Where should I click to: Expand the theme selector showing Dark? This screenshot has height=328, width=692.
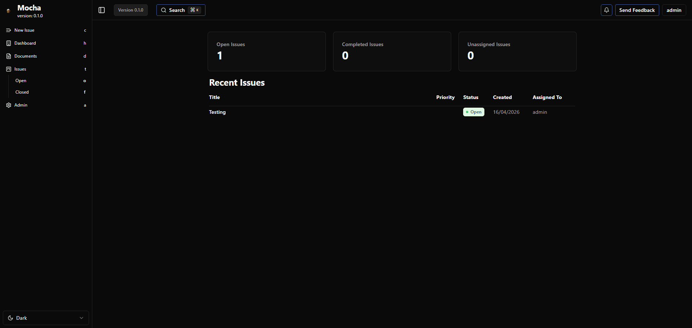(x=45, y=318)
